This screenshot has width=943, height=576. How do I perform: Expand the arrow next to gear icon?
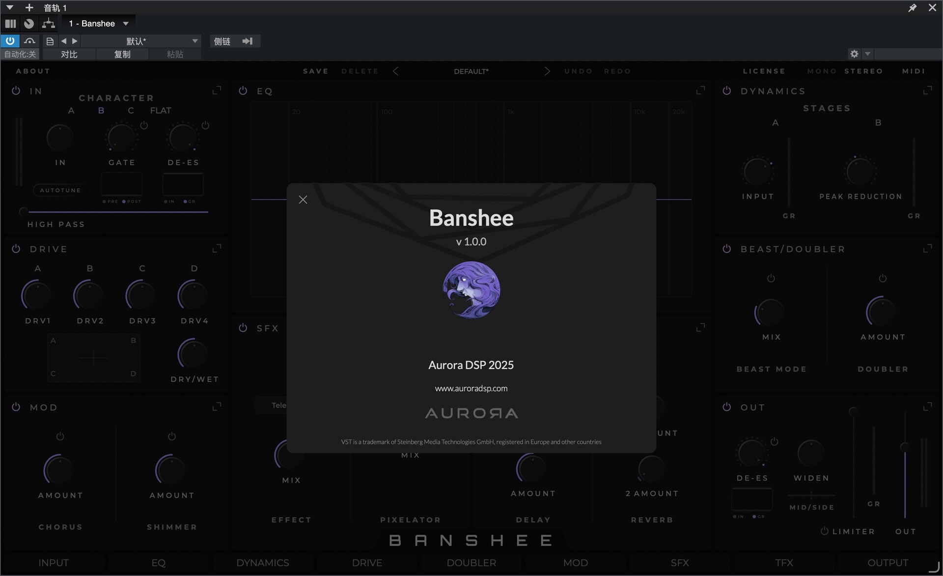868,54
